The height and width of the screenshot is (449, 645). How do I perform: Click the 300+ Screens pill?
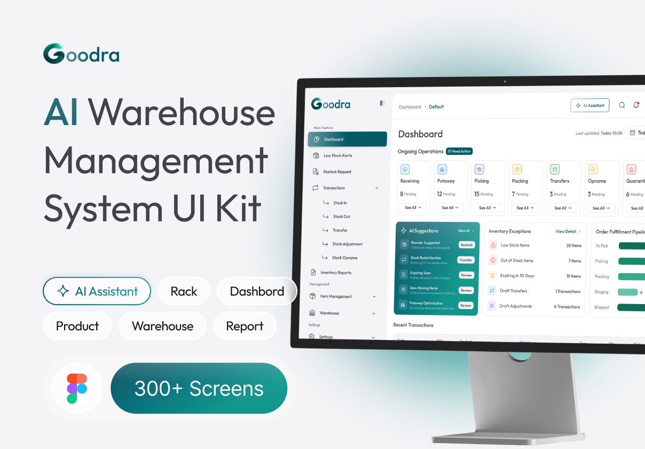[x=199, y=389]
